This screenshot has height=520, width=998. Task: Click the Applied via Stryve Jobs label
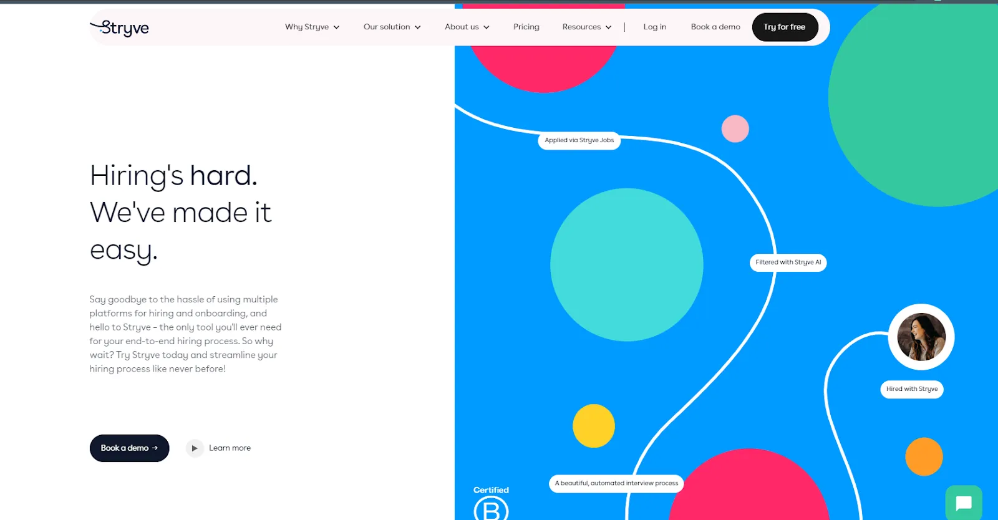coord(579,140)
